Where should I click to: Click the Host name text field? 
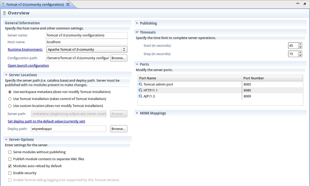86,42
